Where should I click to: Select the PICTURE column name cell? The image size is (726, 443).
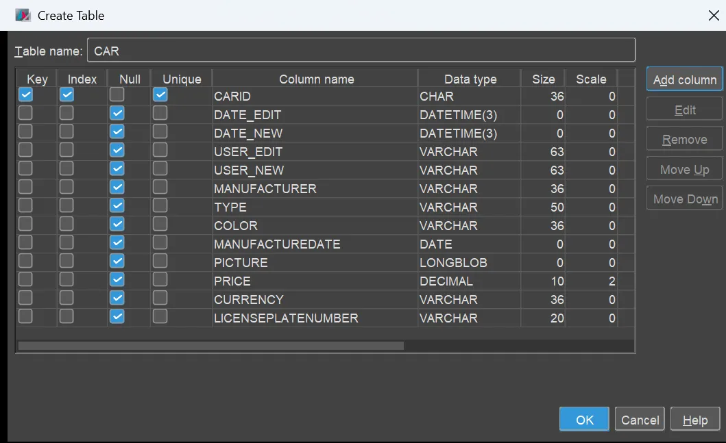pos(315,263)
